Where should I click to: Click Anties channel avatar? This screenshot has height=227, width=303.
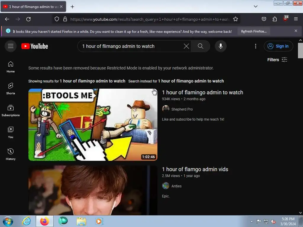(x=166, y=186)
